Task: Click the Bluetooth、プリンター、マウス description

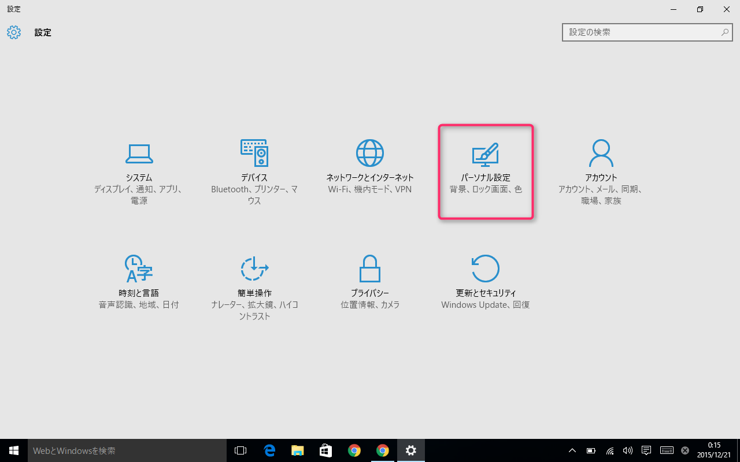Action: pyautogui.click(x=254, y=195)
